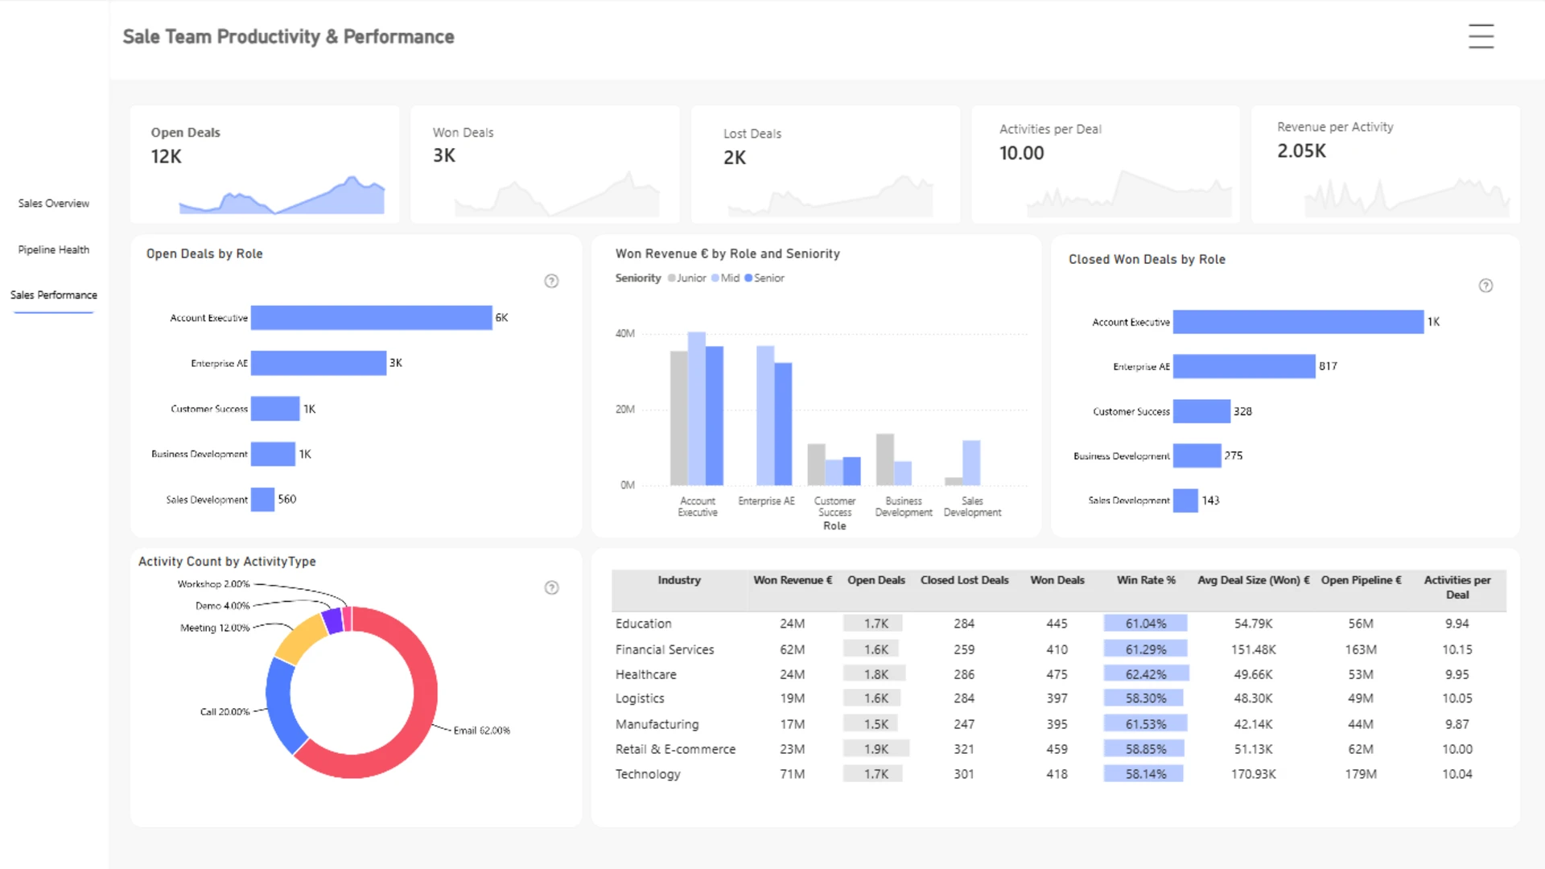Click Enterprise AE bar in Open Deals chart
Image resolution: width=1545 pixels, height=869 pixels.
(x=319, y=363)
